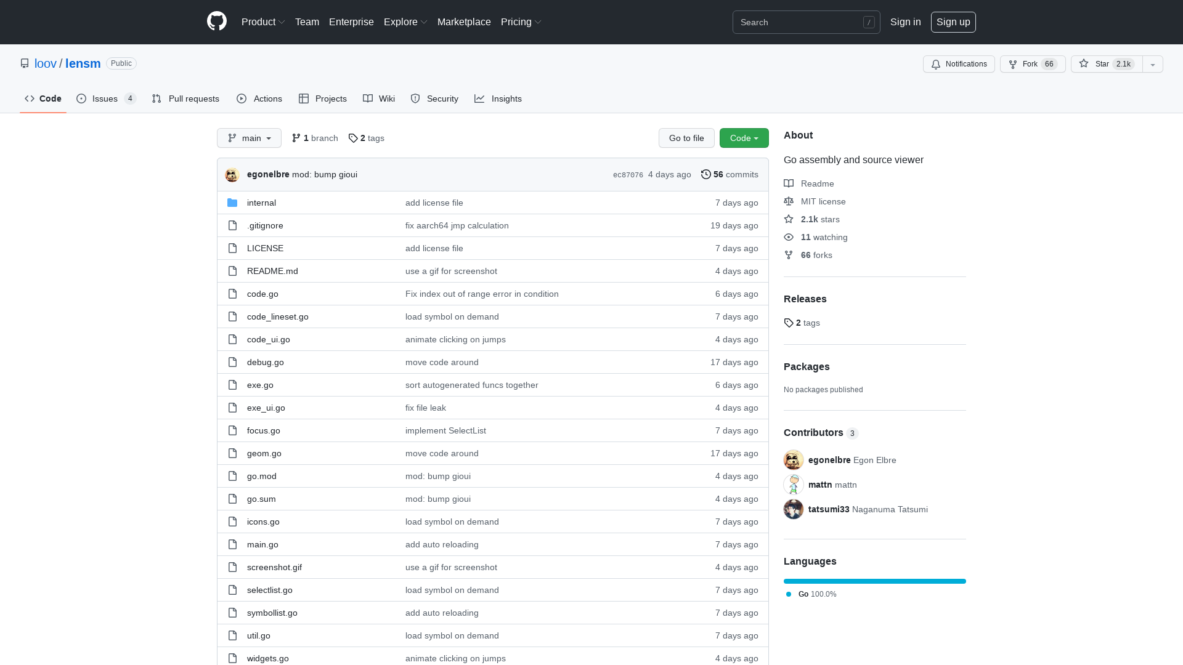This screenshot has width=1183, height=665.
Task: Click the Fork icon for this repository
Action: (1012, 64)
